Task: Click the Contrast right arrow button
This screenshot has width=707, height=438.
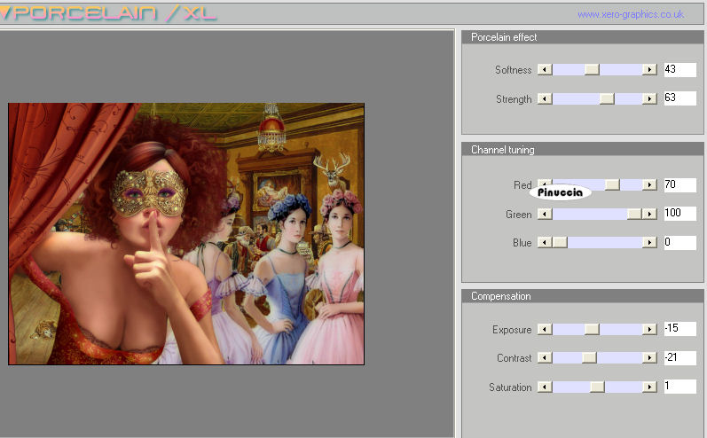Action: coord(649,358)
